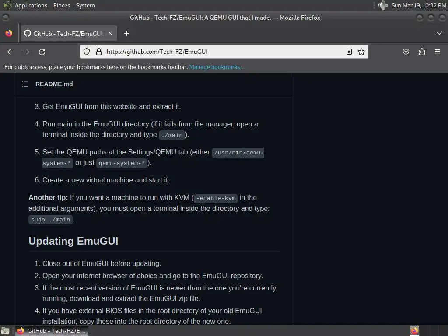Open a new browser tab
Image resolution: width=448 pixels, height=336 pixels.
[x=126, y=34]
